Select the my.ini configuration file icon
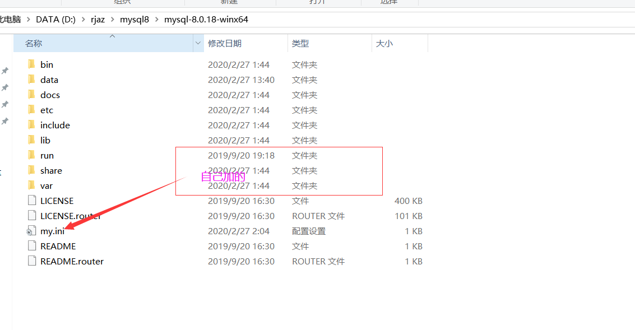The height and width of the screenshot is (330, 635). [x=32, y=231]
